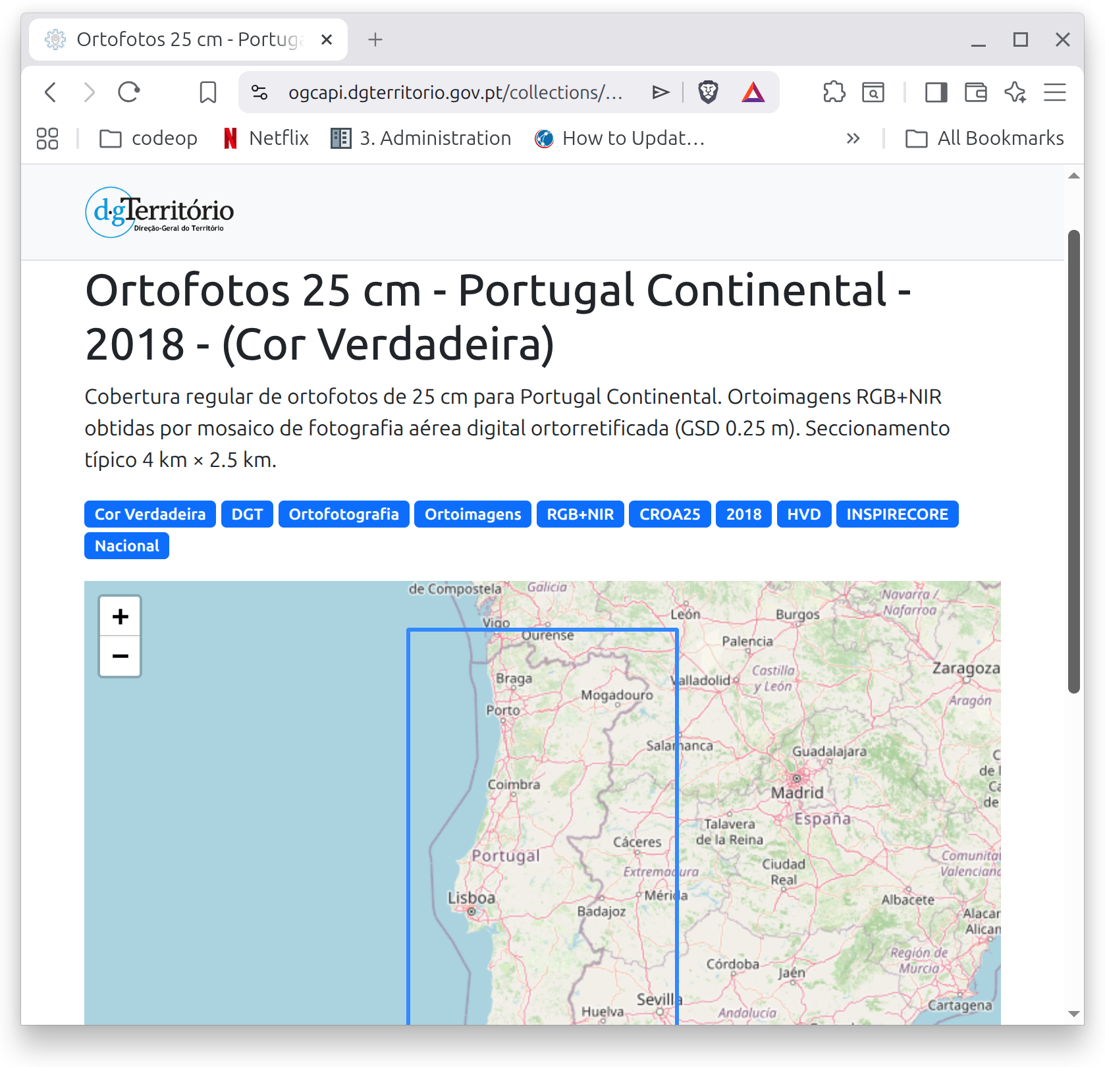1105x1067 pixels.
Task: Open site settings icon in address bar
Action: (x=260, y=92)
